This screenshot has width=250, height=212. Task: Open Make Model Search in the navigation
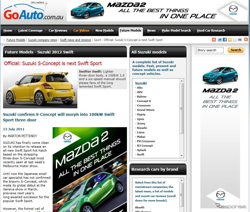point(176,30)
